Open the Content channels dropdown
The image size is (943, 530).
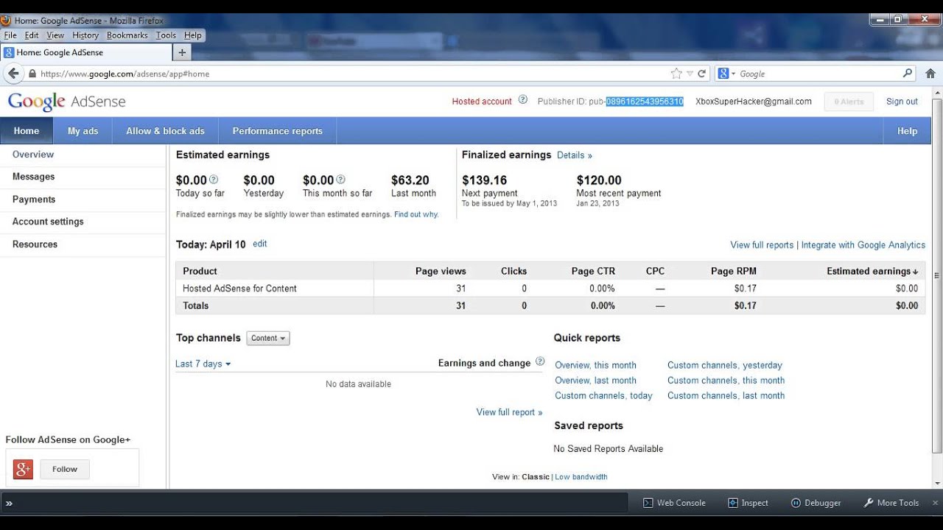coord(268,339)
